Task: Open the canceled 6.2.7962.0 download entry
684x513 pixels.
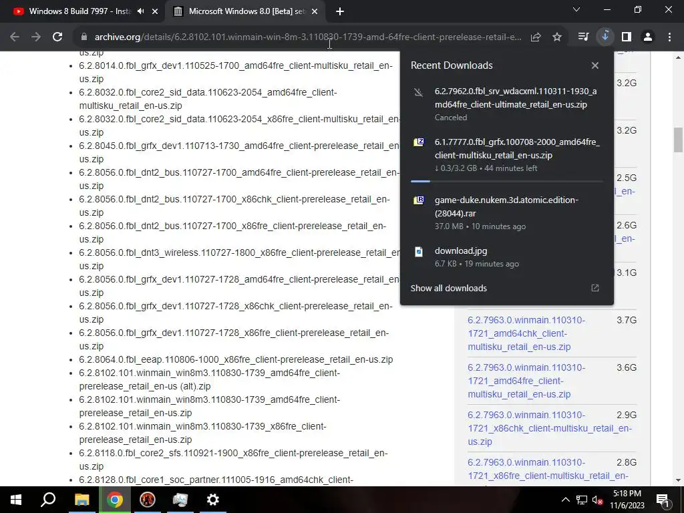Action: (506, 104)
